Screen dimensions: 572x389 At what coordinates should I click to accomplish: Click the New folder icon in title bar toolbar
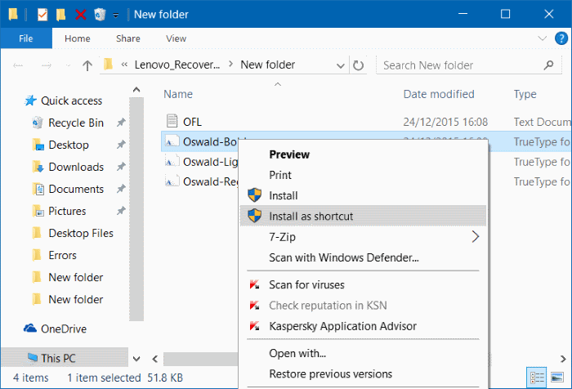coord(61,15)
